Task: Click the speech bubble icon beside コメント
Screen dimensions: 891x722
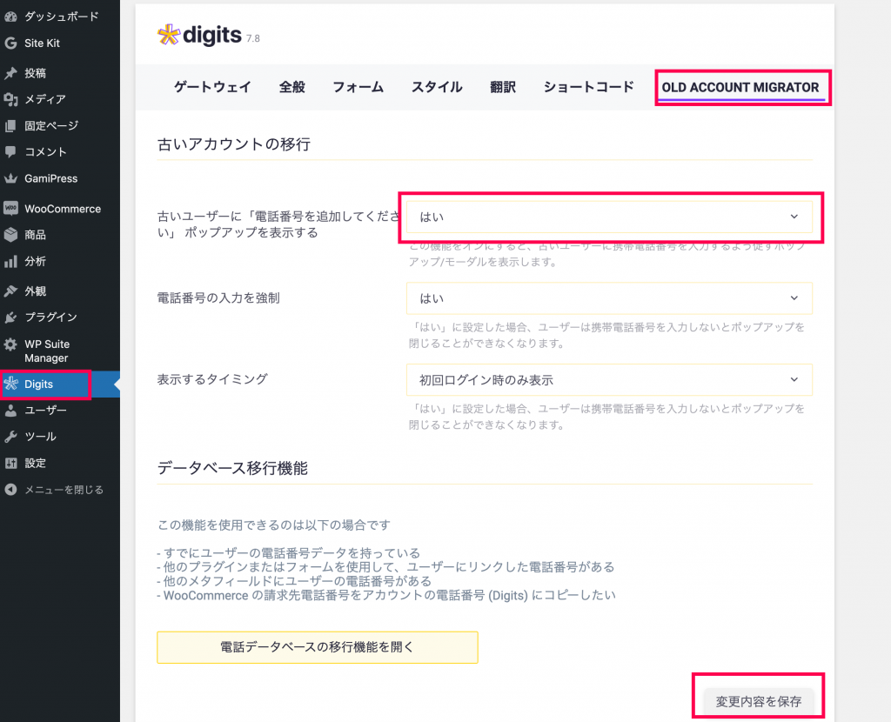Action: (x=10, y=151)
